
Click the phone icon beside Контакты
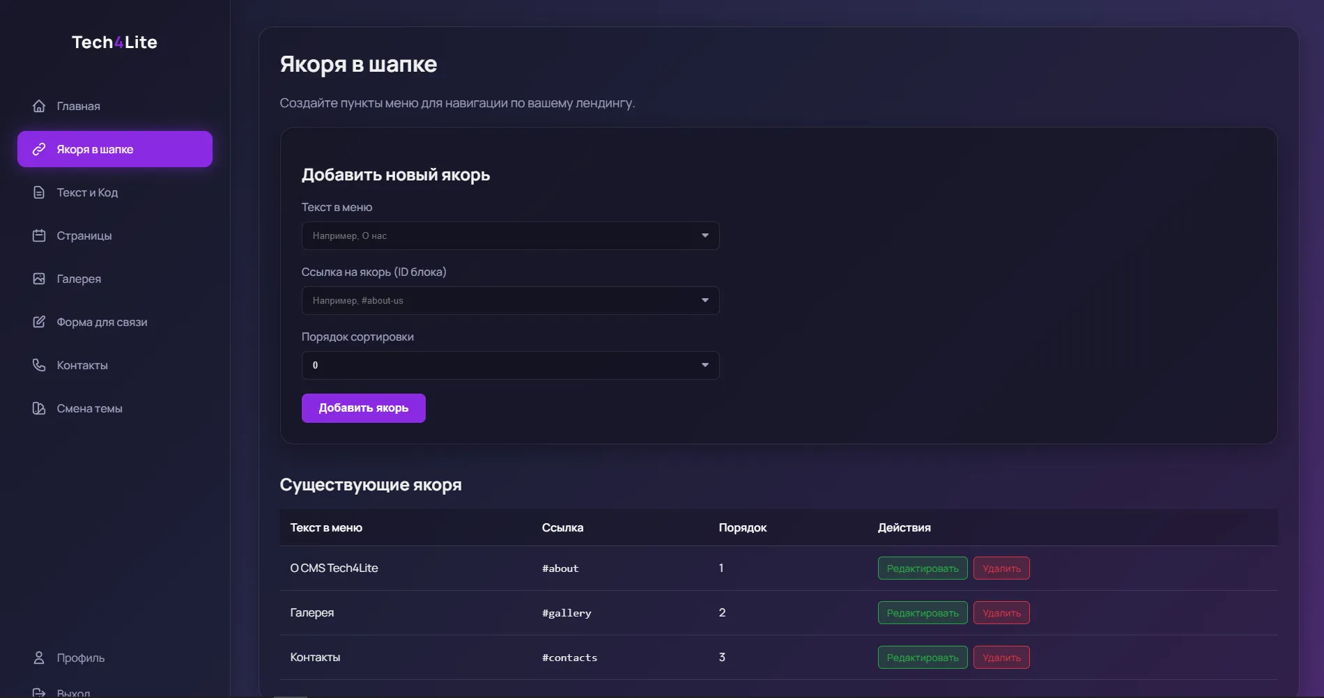pos(39,365)
